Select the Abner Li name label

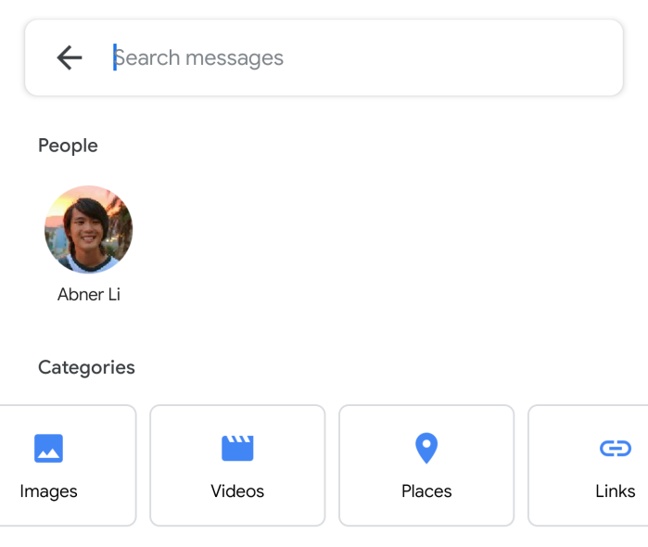click(x=89, y=295)
